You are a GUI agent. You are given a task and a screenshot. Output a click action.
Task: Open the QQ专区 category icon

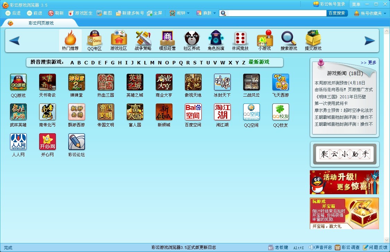pyautogui.click(x=94, y=40)
